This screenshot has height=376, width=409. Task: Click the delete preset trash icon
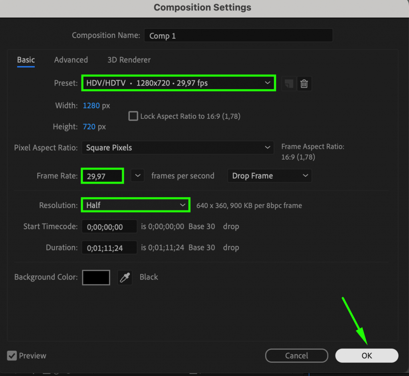[304, 83]
